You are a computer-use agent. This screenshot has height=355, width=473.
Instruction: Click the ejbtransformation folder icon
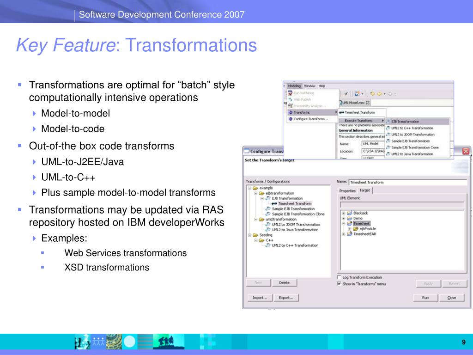[261, 193]
